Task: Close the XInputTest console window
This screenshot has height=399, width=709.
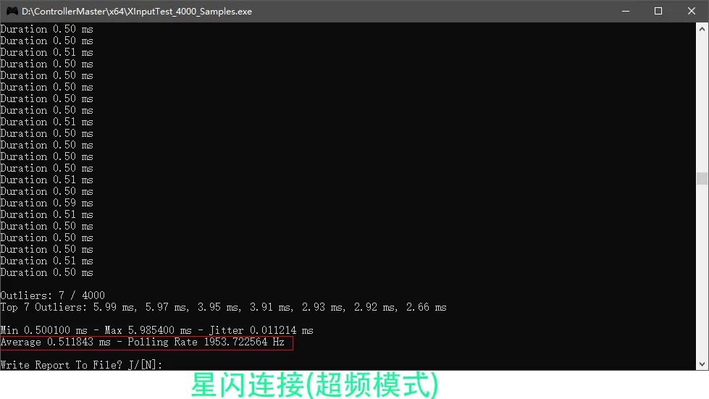Action: (x=692, y=11)
